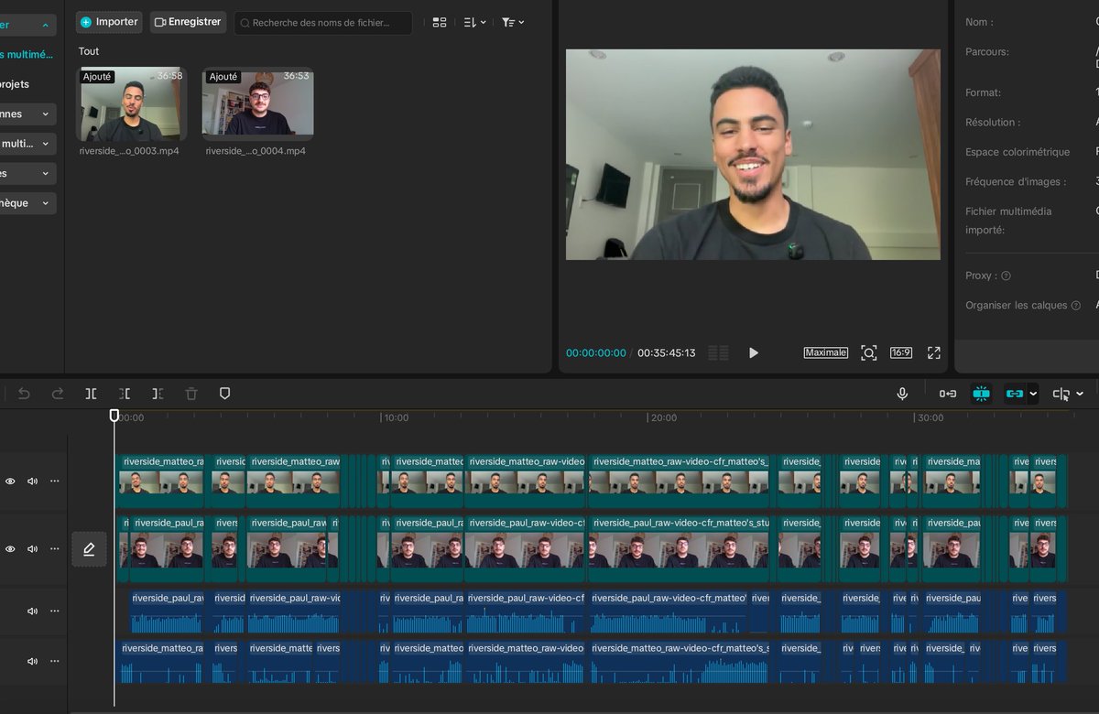Select the Tout filter label
The image size is (1099, 714).
click(x=89, y=51)
